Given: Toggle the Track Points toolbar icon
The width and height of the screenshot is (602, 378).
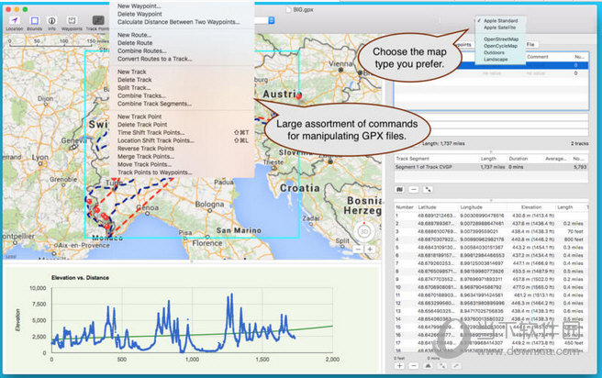Looking at the screenshot, I should click(x=98, y=20).
